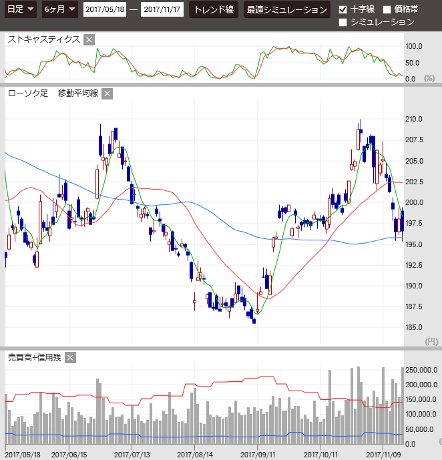The height and width of the screenshot is (460, 442).
Task: Remove the 売買高+信用残 volume panel
Action: coord(70,358)
